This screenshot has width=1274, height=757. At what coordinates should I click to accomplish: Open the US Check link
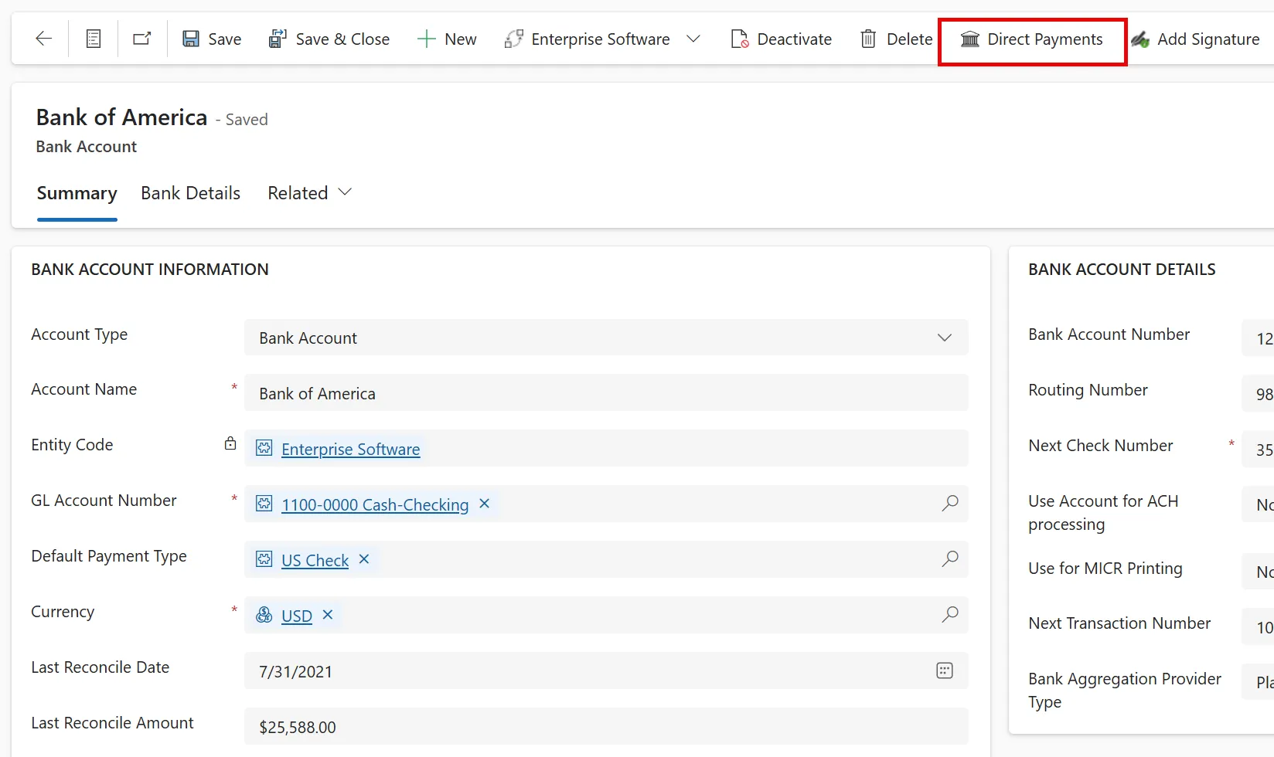pyautogui.click(x=315, y=560)
